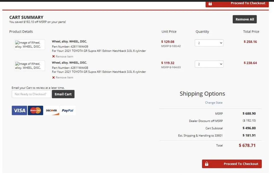Remove item link for part 42611WAA09
This screenshot has height=175, width=274.
point(64,56)
